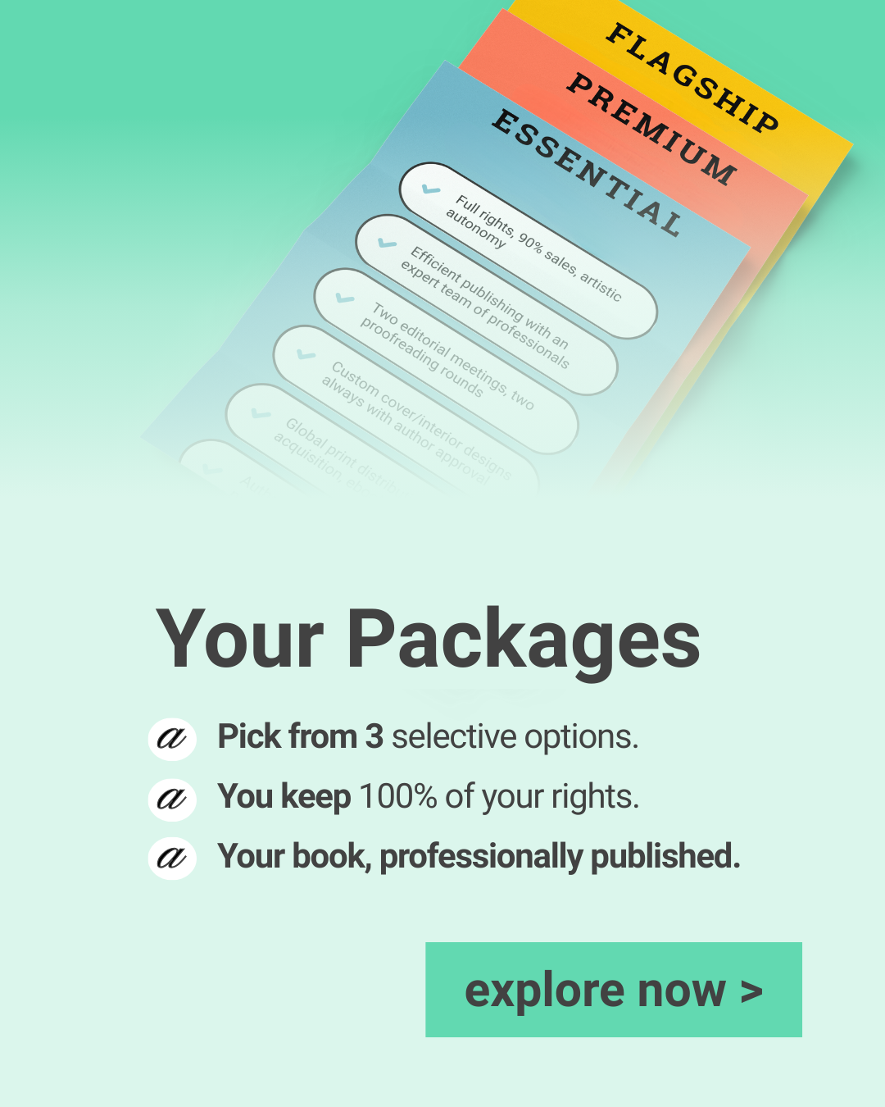Choose "Two editorial meetings, two proofreading rounds" item

pyautogui.click(x=447, y=361)
